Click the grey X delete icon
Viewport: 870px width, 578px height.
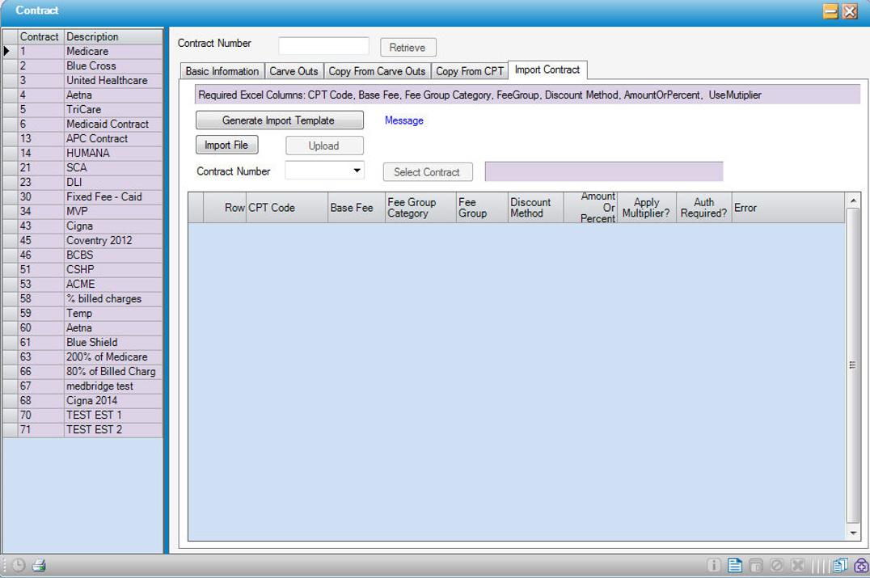point(797,566)
